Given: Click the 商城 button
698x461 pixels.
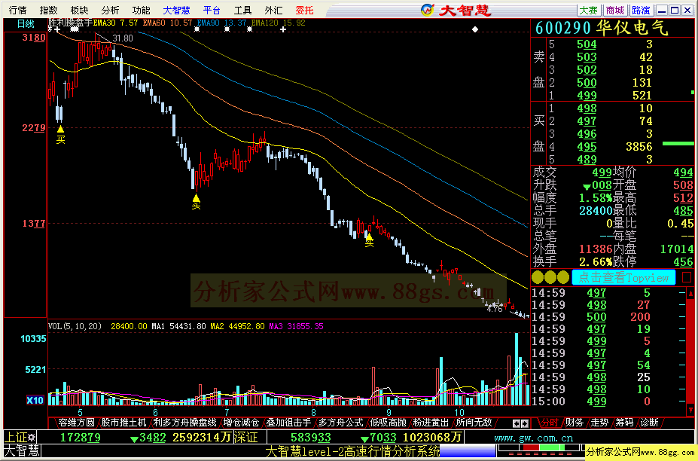Looking at the screenshot, I should [614, 10].
